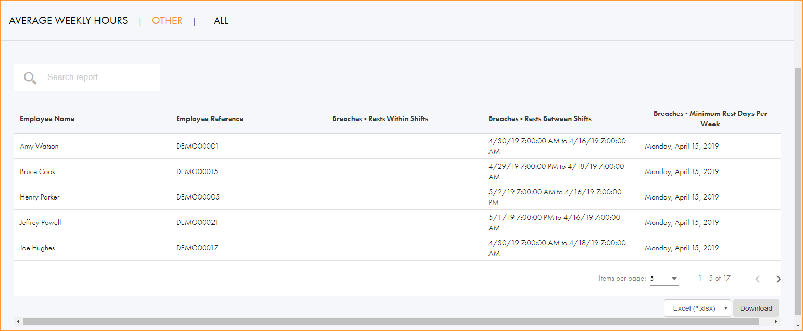Switch to the Other tab

(x=167, y=21)
